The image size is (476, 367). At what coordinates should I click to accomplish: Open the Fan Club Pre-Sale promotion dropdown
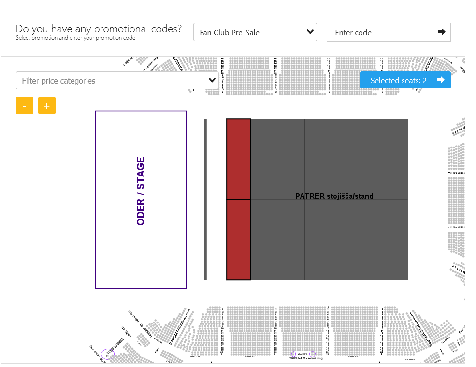(x=255, y=32)
